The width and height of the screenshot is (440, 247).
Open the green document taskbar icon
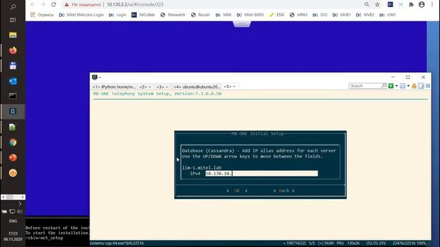tap(12, 127)
